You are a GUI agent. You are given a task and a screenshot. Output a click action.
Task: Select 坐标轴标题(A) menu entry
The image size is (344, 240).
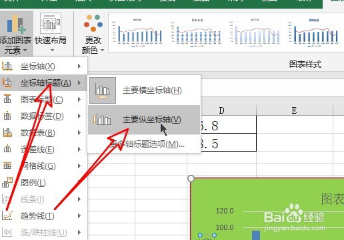point(43,83)
